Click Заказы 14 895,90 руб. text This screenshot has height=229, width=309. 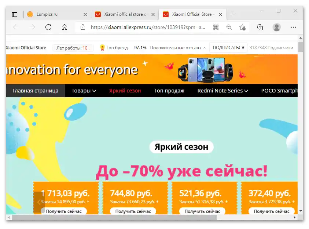(x=65, y=202)
